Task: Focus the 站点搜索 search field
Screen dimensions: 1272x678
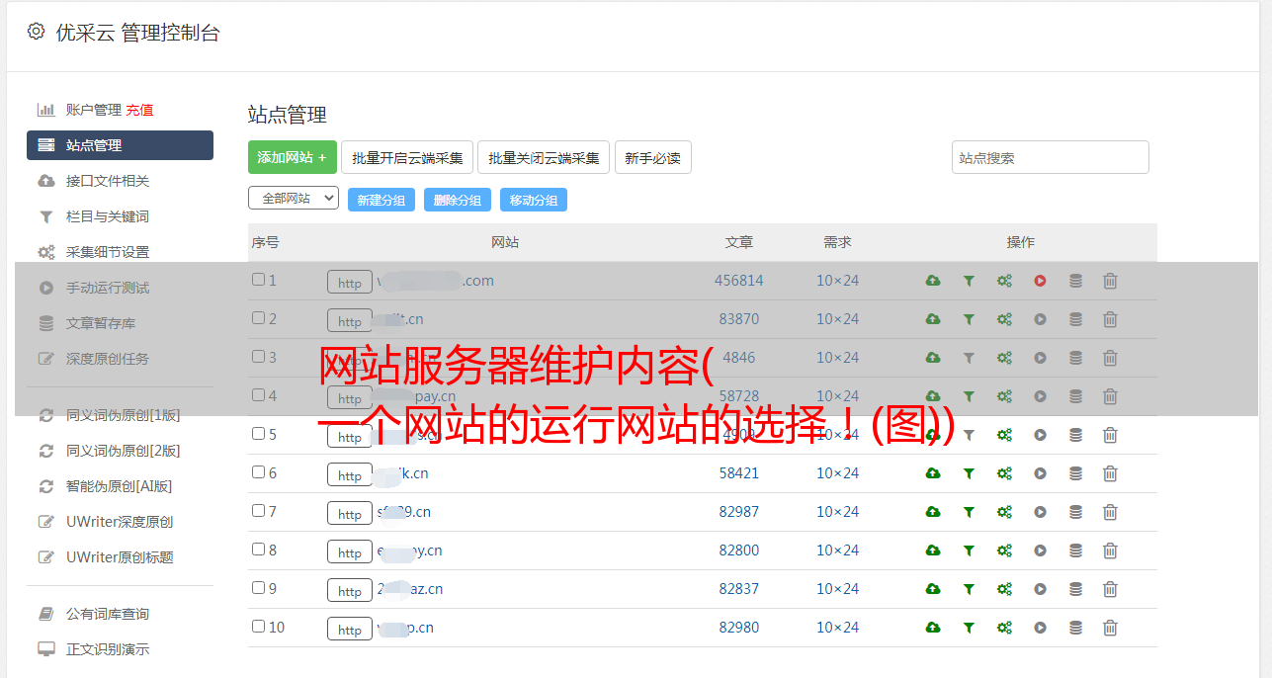Action: tap(1051, 157)
